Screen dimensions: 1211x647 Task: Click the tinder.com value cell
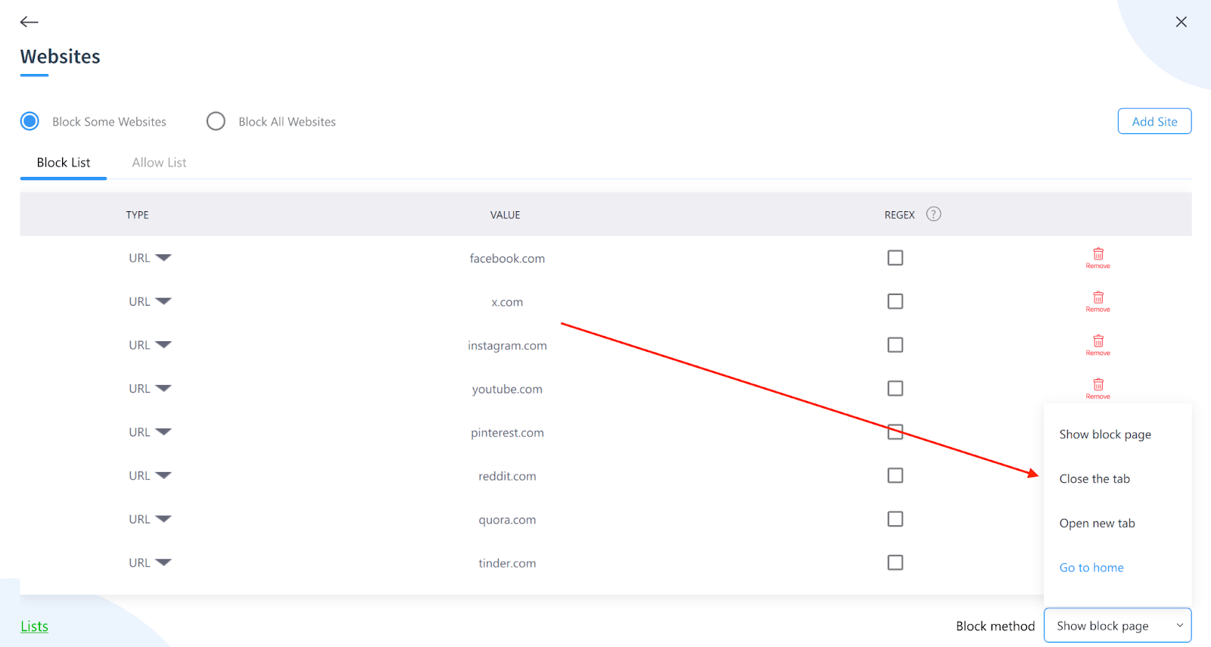pyautogui.click(x=507, y=563)
